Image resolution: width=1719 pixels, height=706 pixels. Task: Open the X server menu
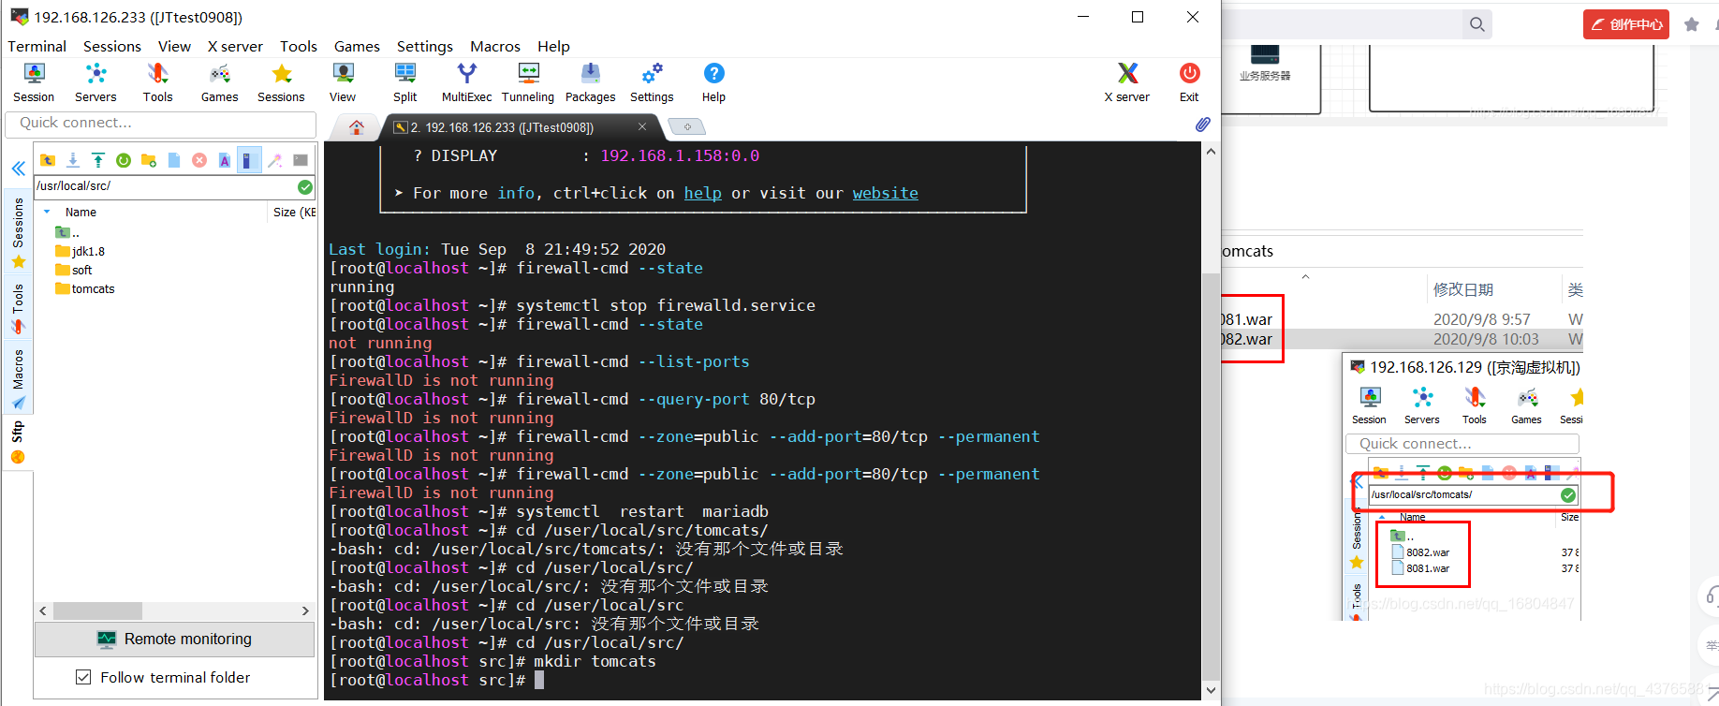point(235,46)
